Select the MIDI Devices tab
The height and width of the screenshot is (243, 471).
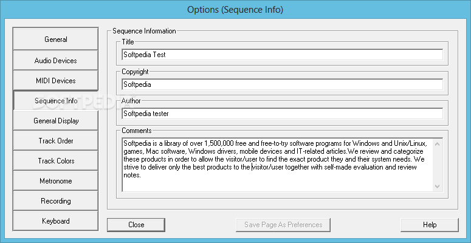[55, 80]
